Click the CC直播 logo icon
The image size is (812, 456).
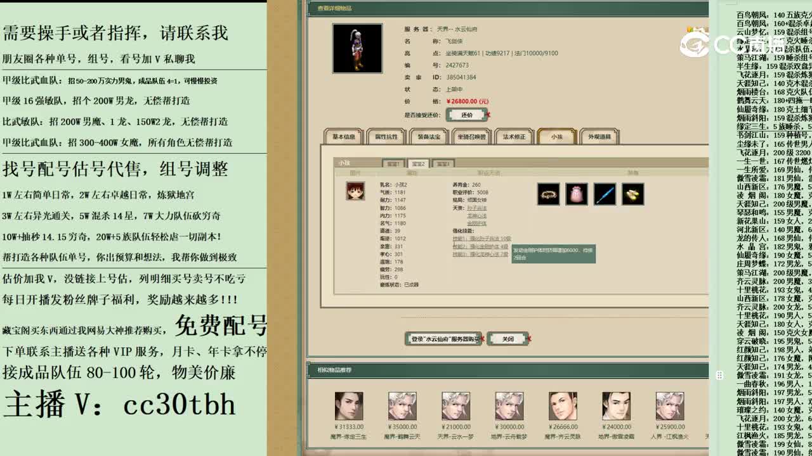(x=695, y=44)
